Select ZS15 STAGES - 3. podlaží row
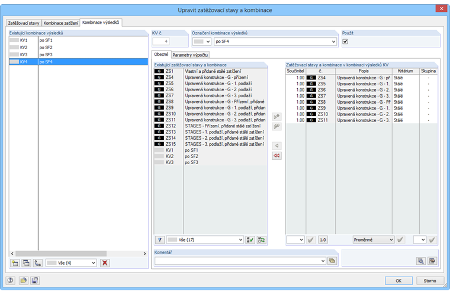 210,144
